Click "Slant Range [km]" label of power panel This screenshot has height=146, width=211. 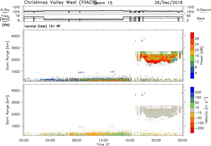click(7, 56)
